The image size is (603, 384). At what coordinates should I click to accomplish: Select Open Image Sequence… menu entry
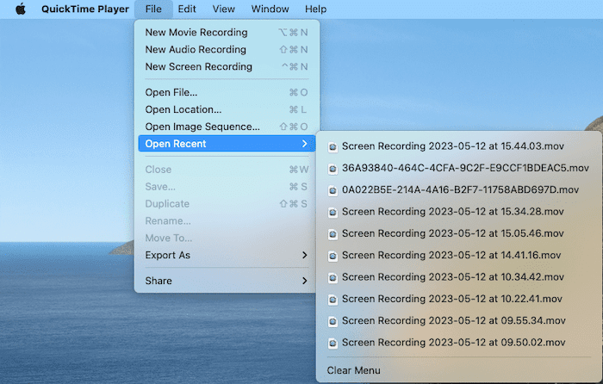202,127
